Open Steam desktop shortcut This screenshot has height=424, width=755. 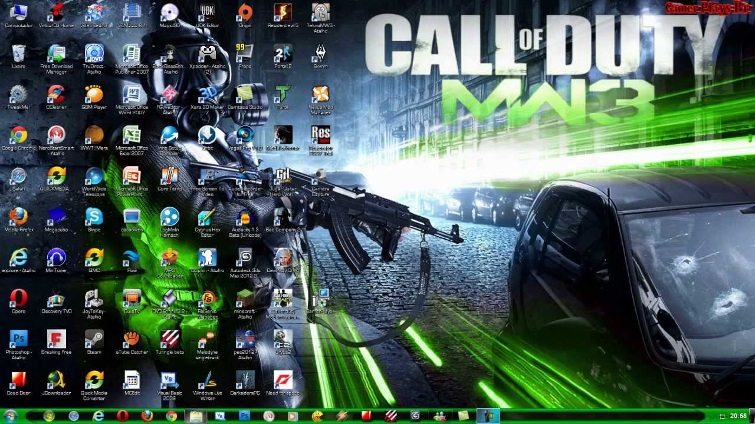coord(94,342)
